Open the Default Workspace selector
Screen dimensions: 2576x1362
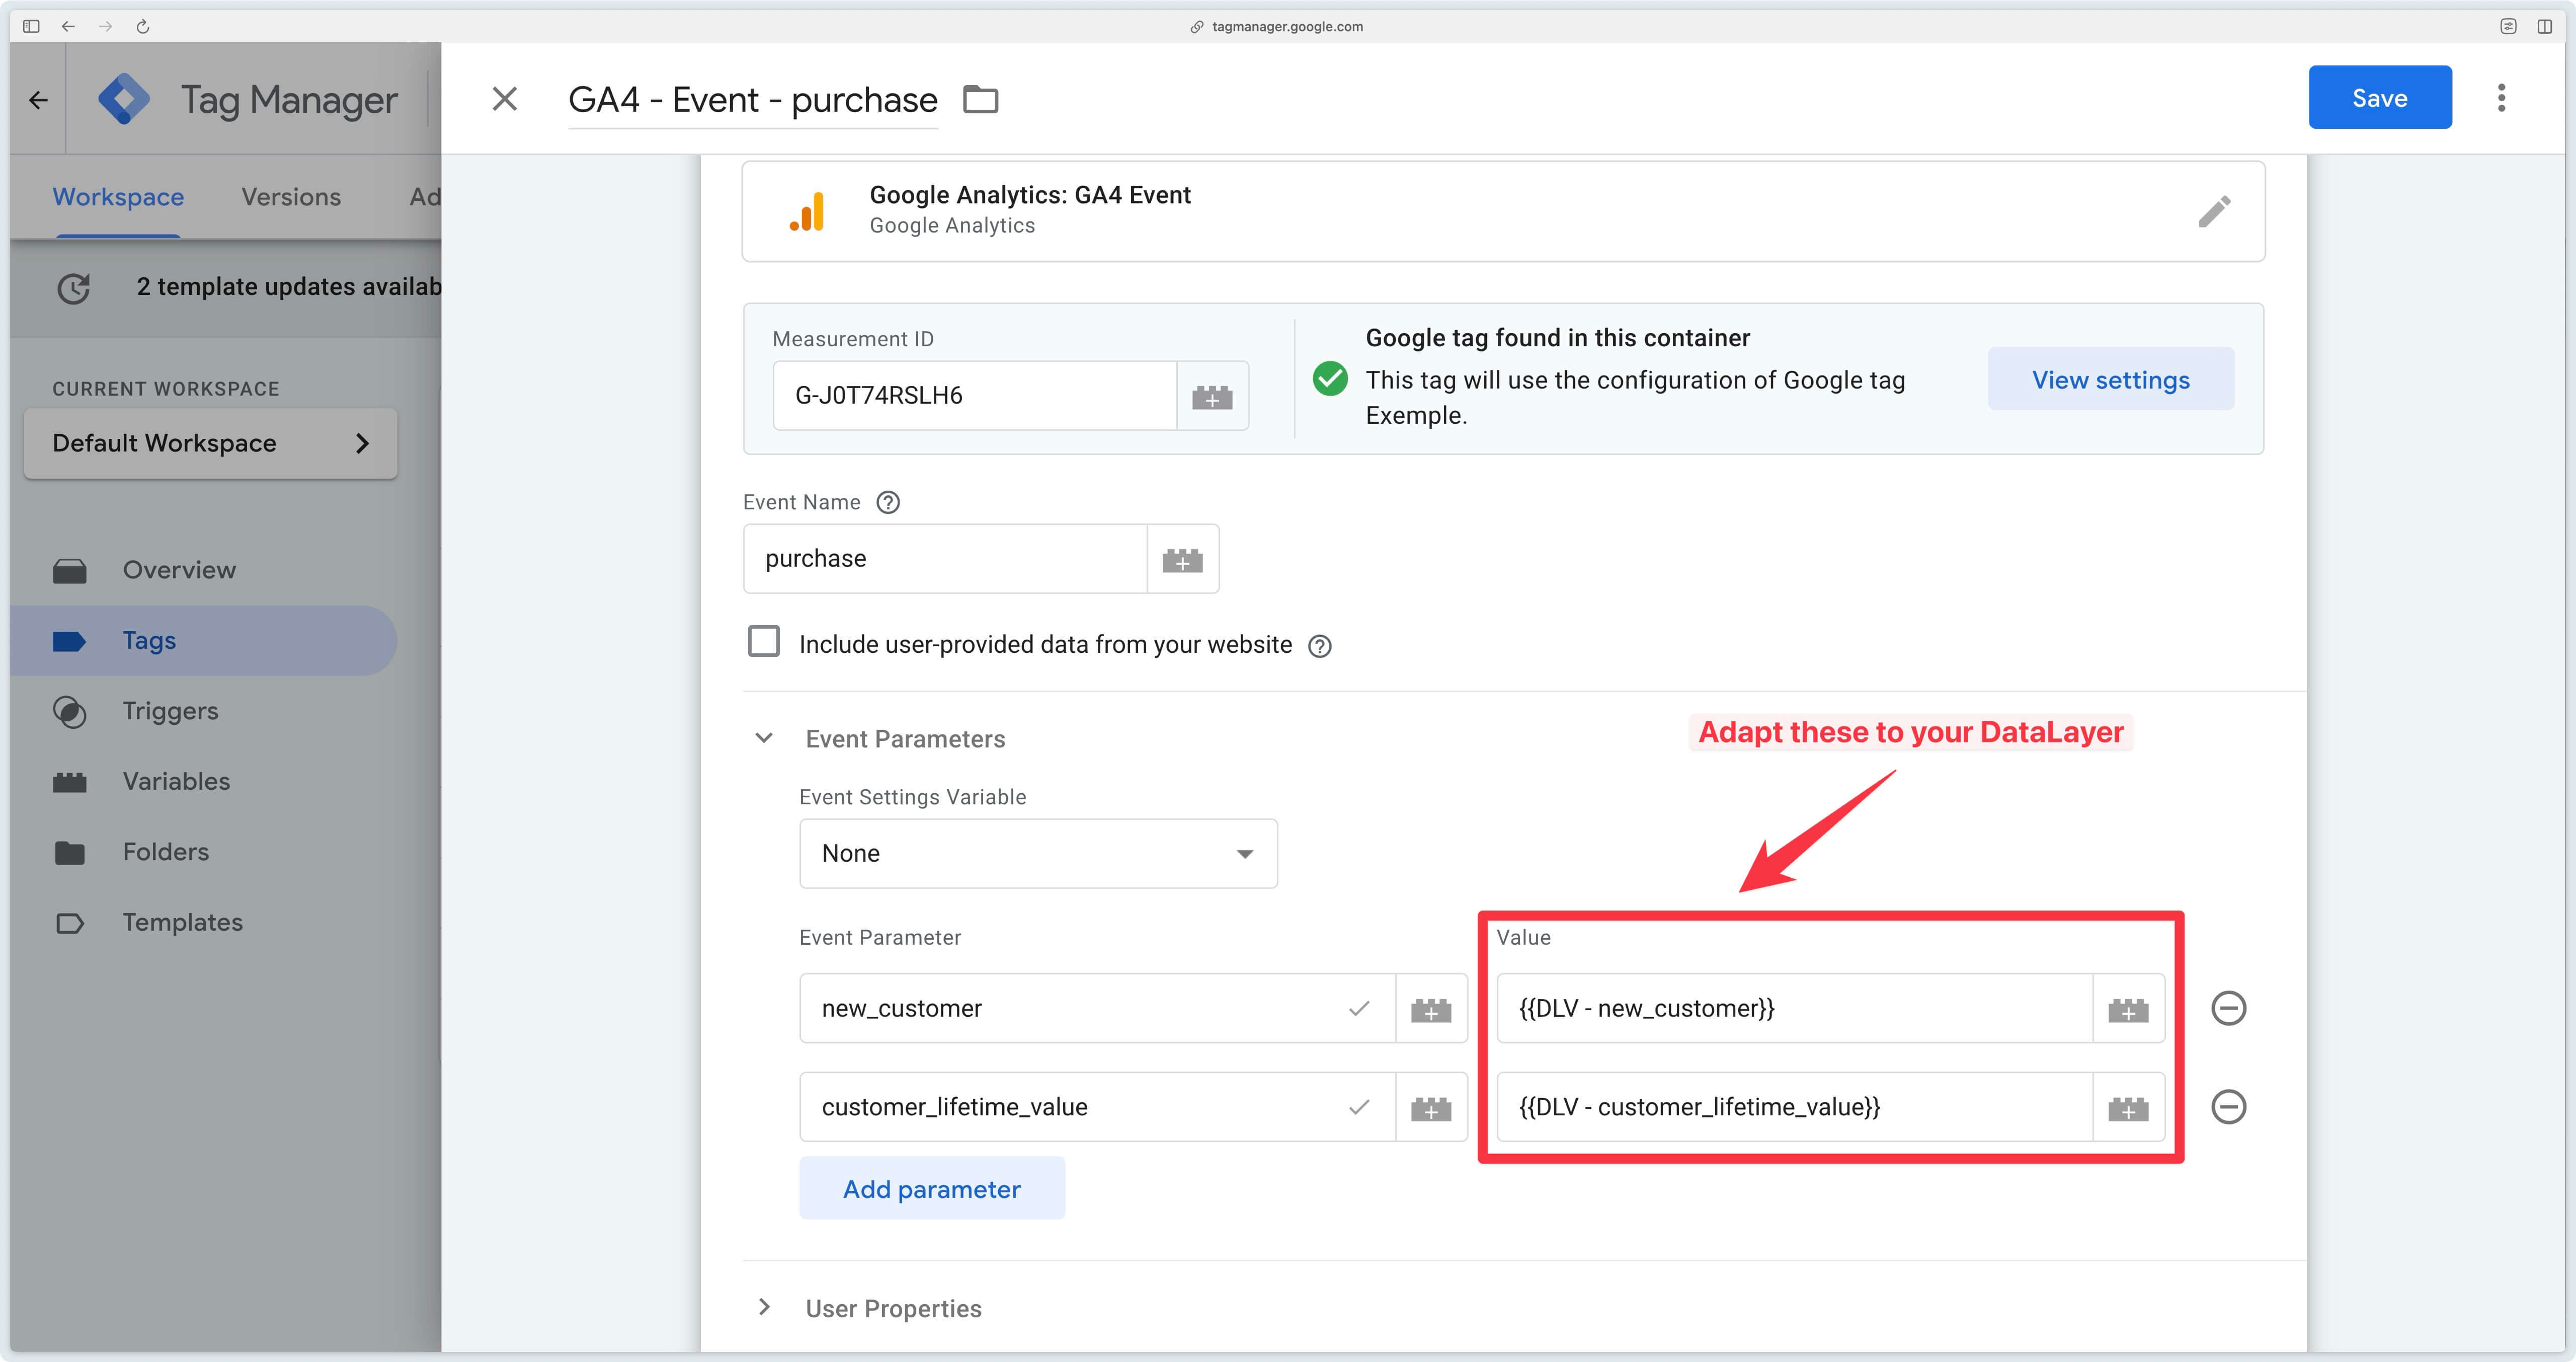click(x=211, y=443)
